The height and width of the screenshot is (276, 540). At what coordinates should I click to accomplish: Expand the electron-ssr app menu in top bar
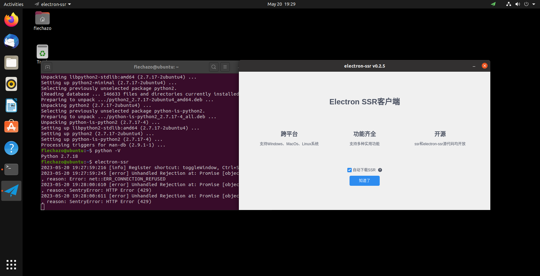tap(53, 4)
